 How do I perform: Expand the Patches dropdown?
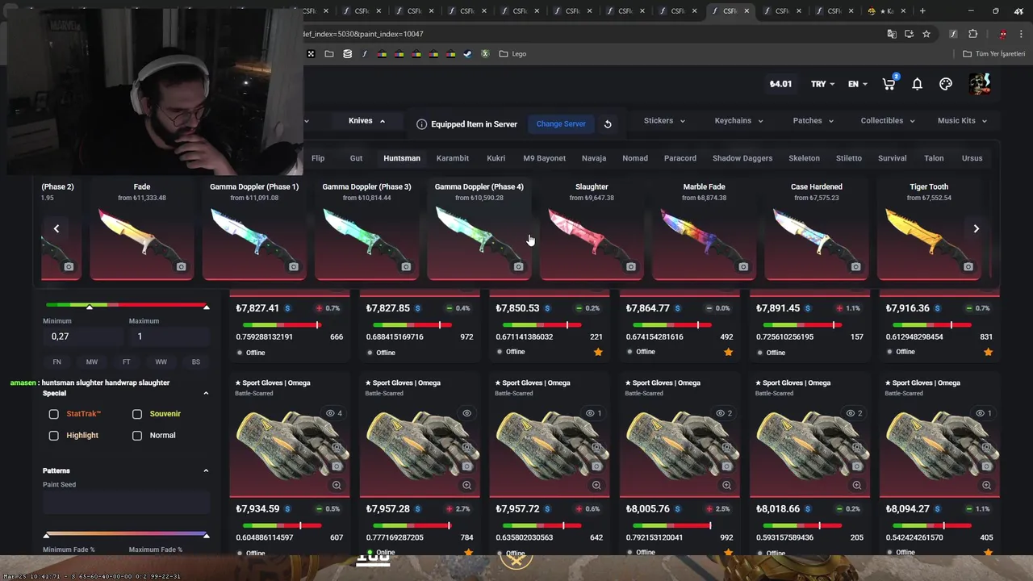click(x=813, y=121)
